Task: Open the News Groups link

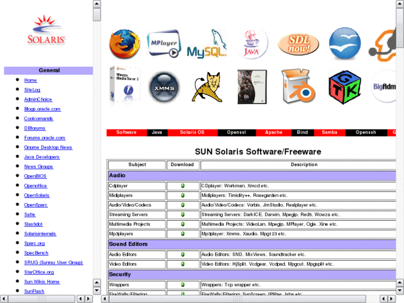Action: click(39, 166)
